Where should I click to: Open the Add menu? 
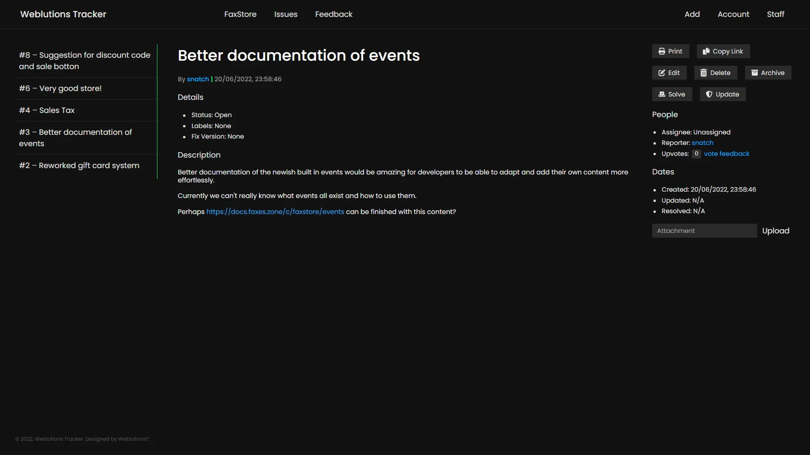coord(692,14)
